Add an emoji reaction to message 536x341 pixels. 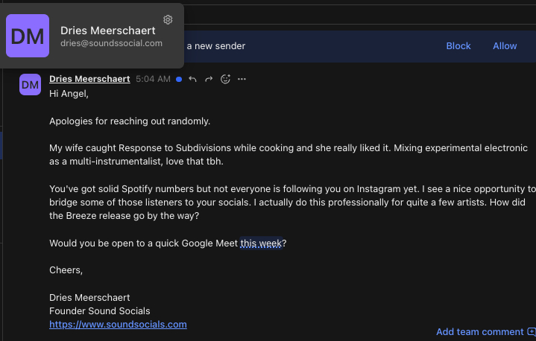[225, 79]
